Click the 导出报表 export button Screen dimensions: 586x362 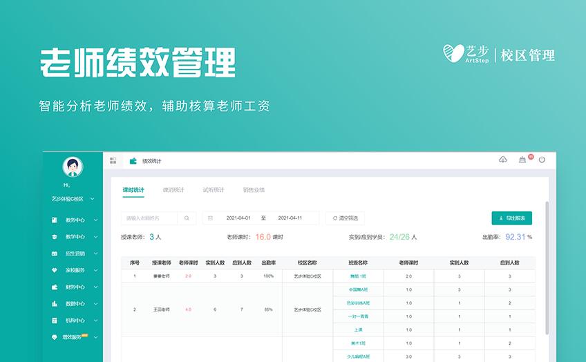pos(511,218)
